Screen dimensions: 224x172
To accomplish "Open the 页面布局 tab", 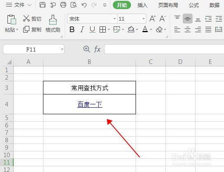I will [x=168, y=5].
